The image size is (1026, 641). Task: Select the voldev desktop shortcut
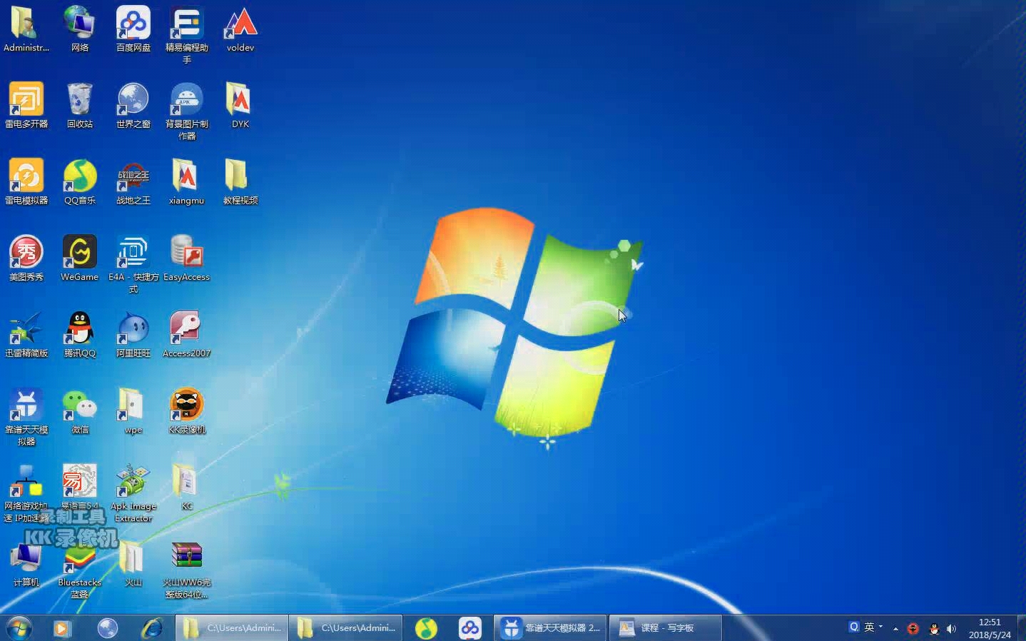click(240, 30)
